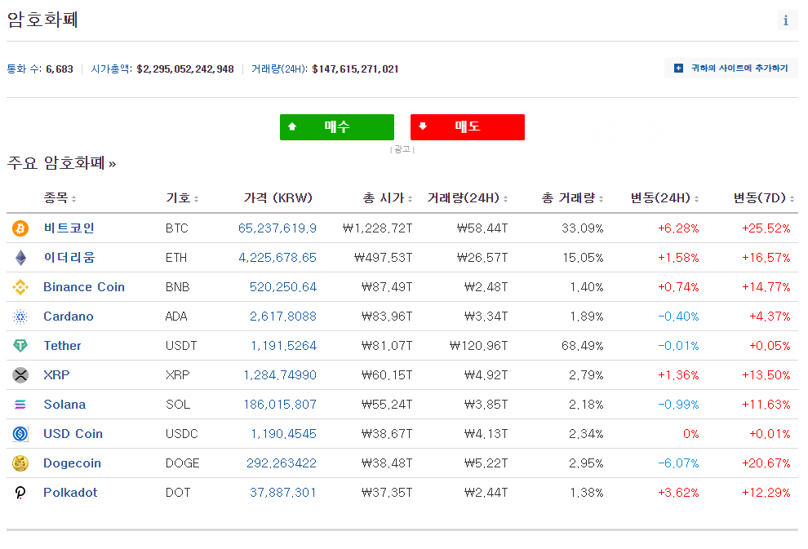Image resolution: width=808 pixels, height=549 pixels.
Task: Open the USD Coin link
Action: coord(73,434)
